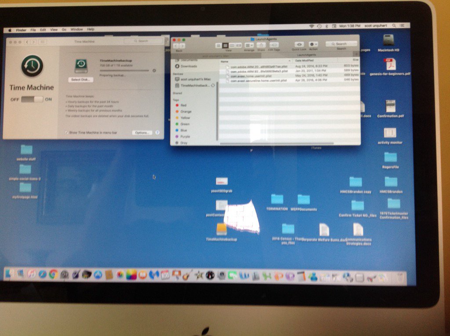Click the Edit Tags toolbar icon
This screenshot has height=336, width=450.
(x=274, y=45)
